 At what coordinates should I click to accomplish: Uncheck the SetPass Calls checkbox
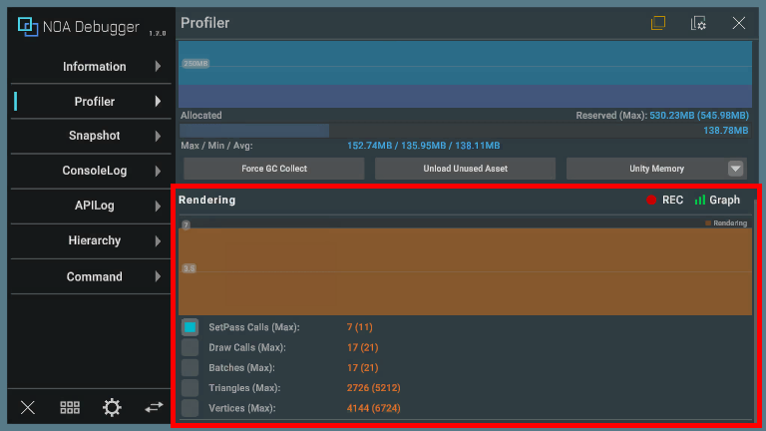[190, 327]
